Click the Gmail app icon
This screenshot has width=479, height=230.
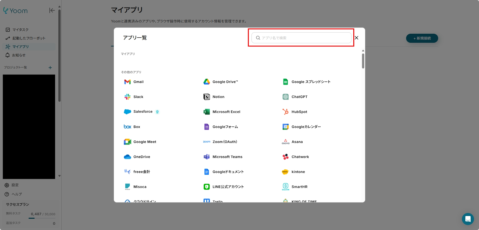[x=127, y=82]
